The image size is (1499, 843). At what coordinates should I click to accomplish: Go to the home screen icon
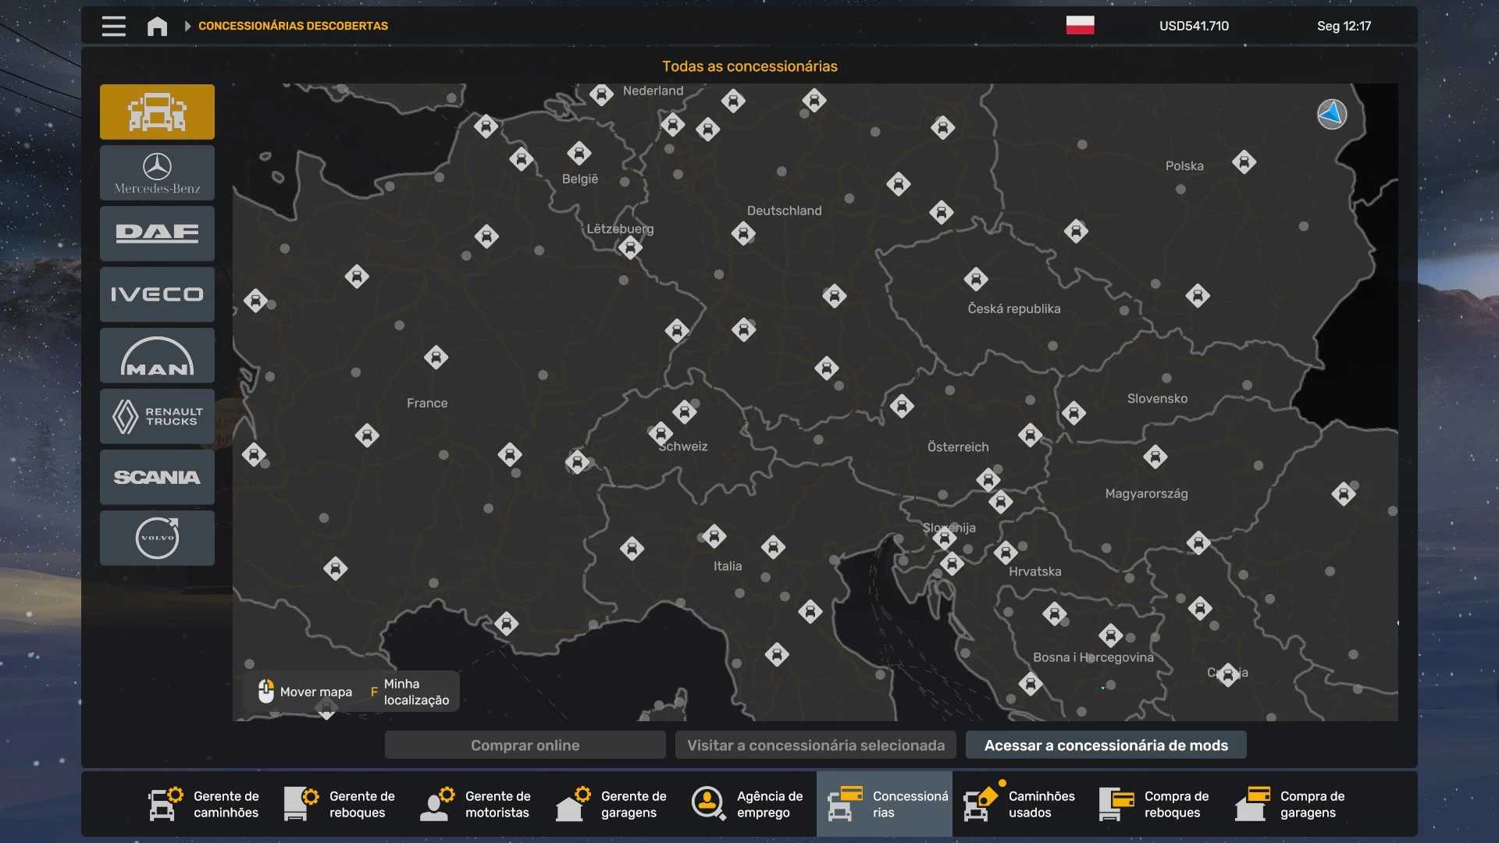(157, 26)
